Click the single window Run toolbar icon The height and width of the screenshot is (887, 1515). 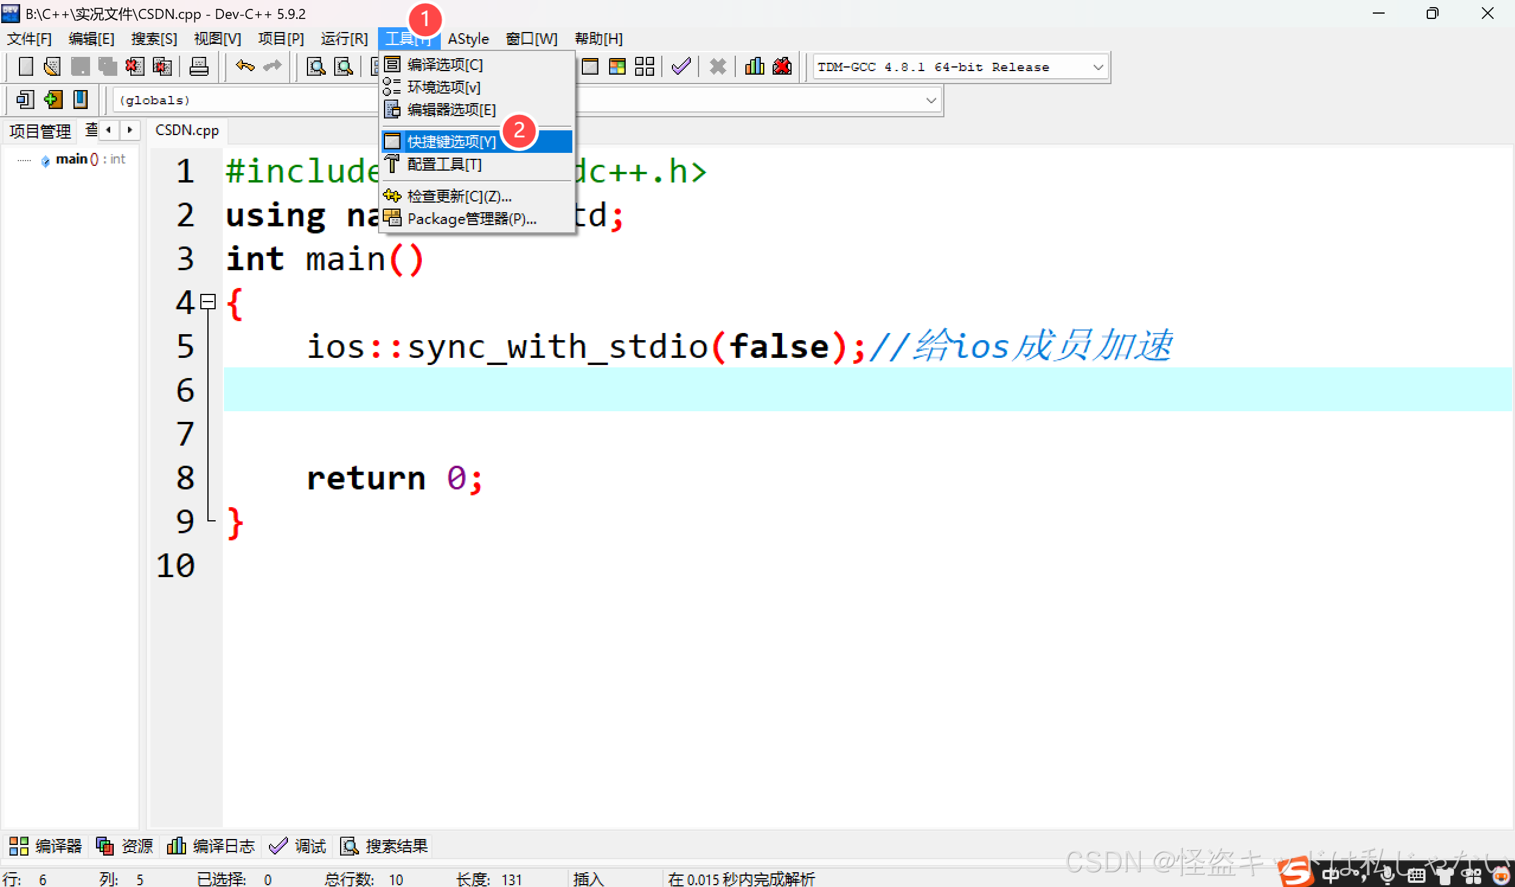click(x=590, y=66)
